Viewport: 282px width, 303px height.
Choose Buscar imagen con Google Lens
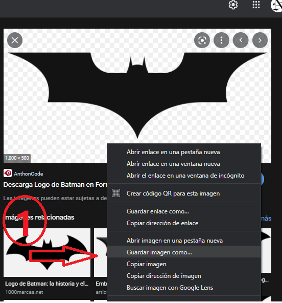(x=184, y=288)
